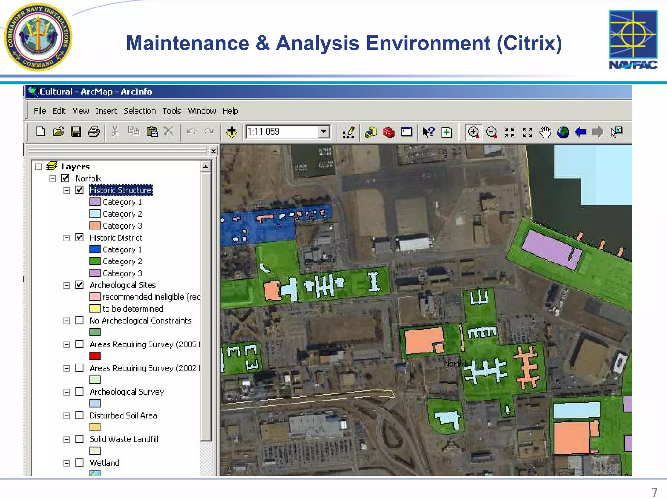This screenshot has height=499, width=667.
Task: Click the Add Data button
Action: click(x=231, y=132)
